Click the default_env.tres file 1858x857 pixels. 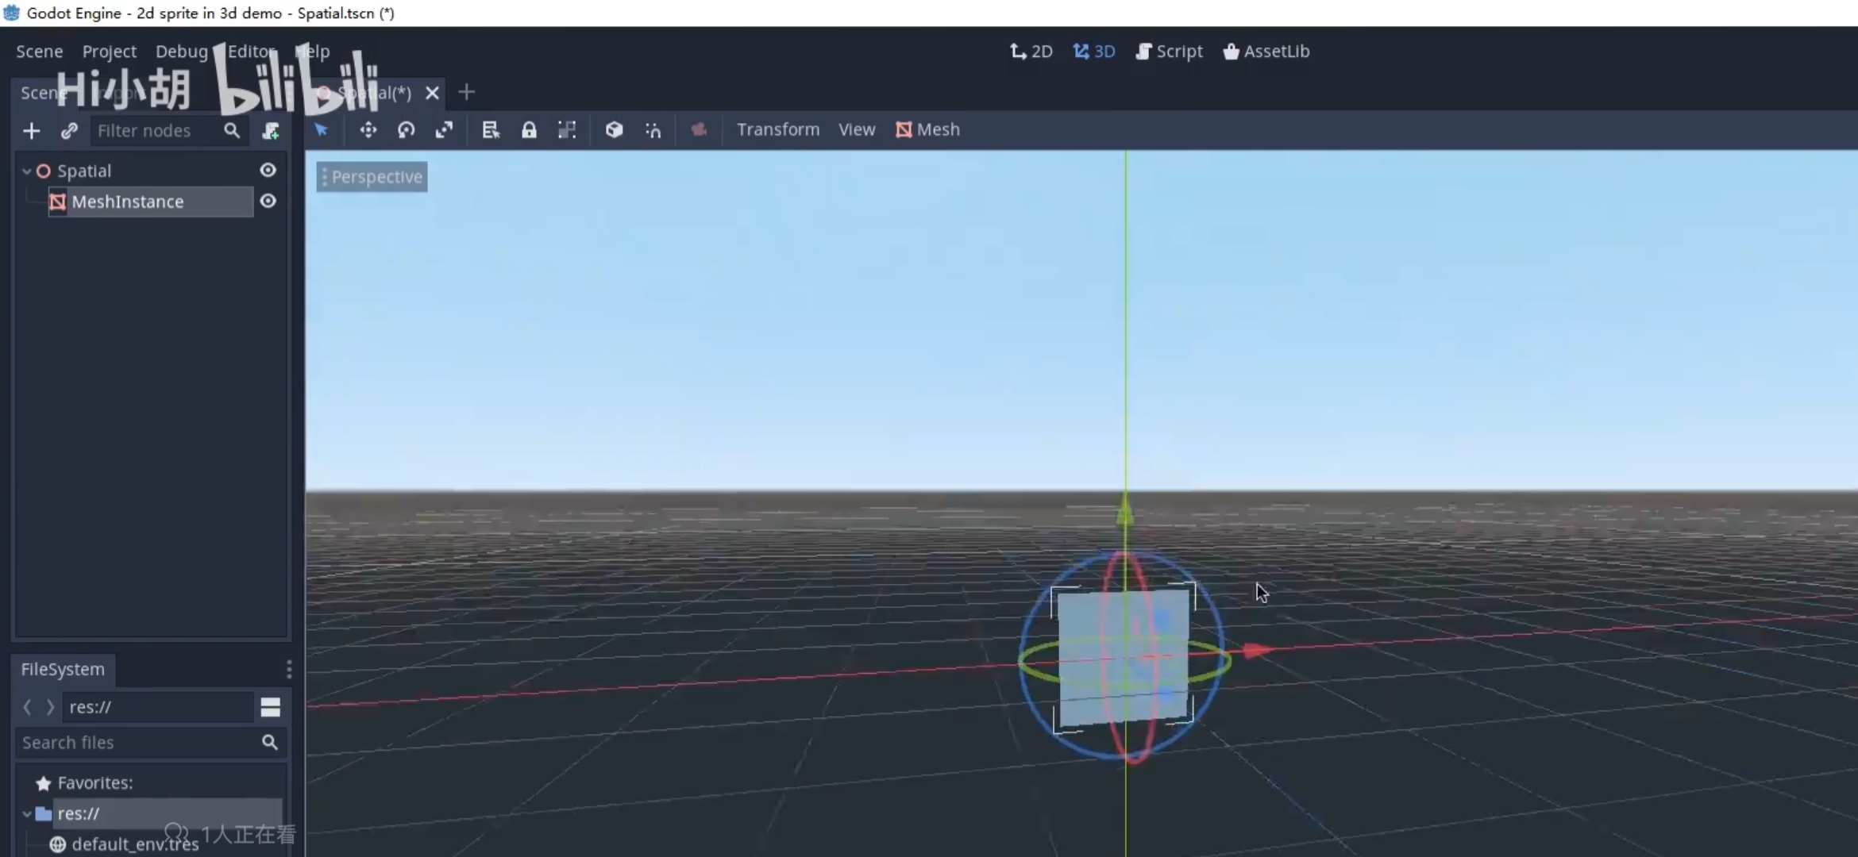coord(135,844)
